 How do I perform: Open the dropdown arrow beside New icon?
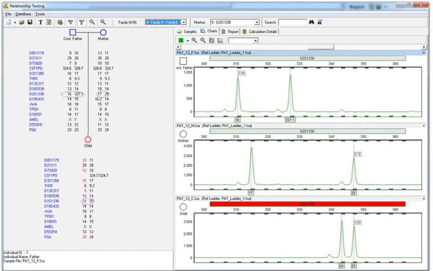[x=15, y=22]
